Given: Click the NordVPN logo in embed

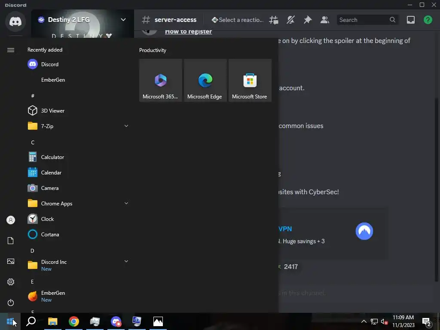Looking at the screenshot, I should click(x=364, y=231).
